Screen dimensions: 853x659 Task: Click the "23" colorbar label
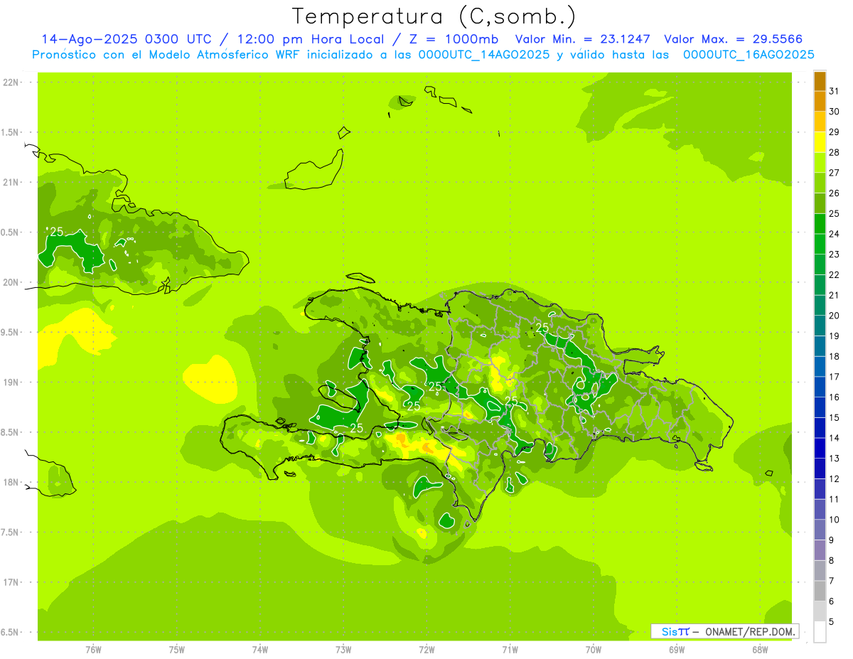(834, 255)
